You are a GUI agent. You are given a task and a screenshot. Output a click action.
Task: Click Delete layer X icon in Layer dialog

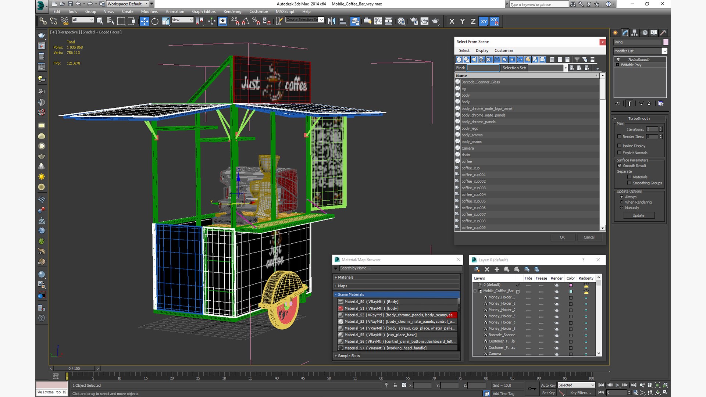coord(487,269)
